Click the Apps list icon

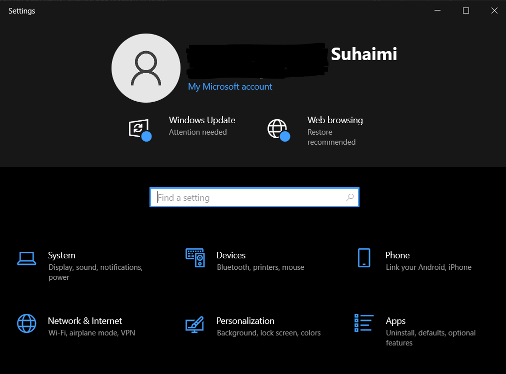[363, 323]
